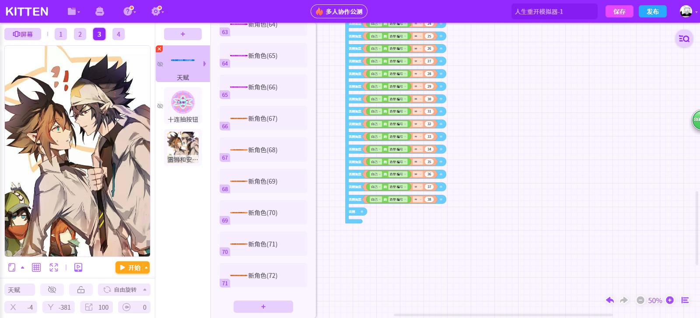Screen dimensions: 700x318
Task: Open 多人协作公测 collaboration button
Action: 339,11
